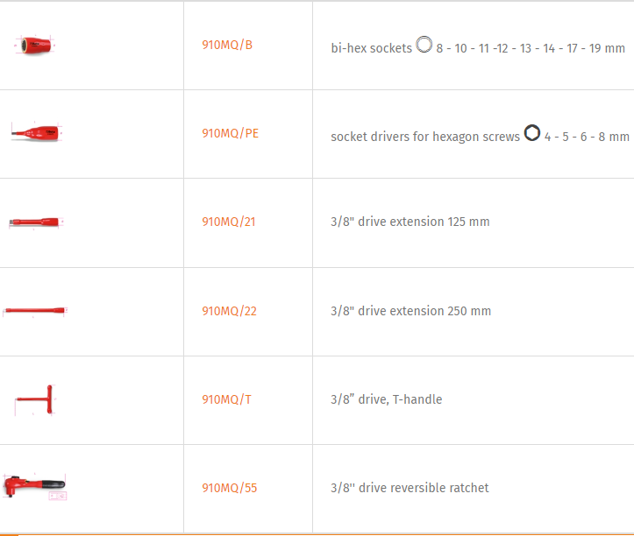Click the socket drivers for hexagon screws text
Viewport: 634px width, 536px height.
[424, 137]
